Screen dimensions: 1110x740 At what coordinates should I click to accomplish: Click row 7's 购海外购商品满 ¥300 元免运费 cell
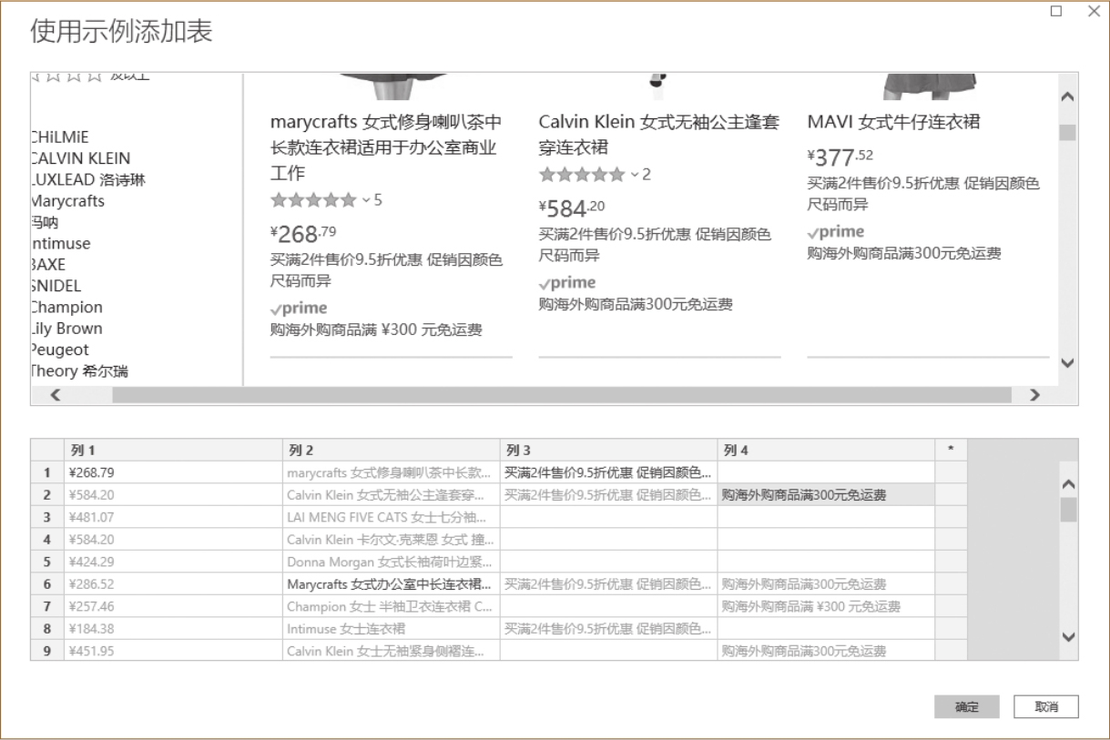826,606
